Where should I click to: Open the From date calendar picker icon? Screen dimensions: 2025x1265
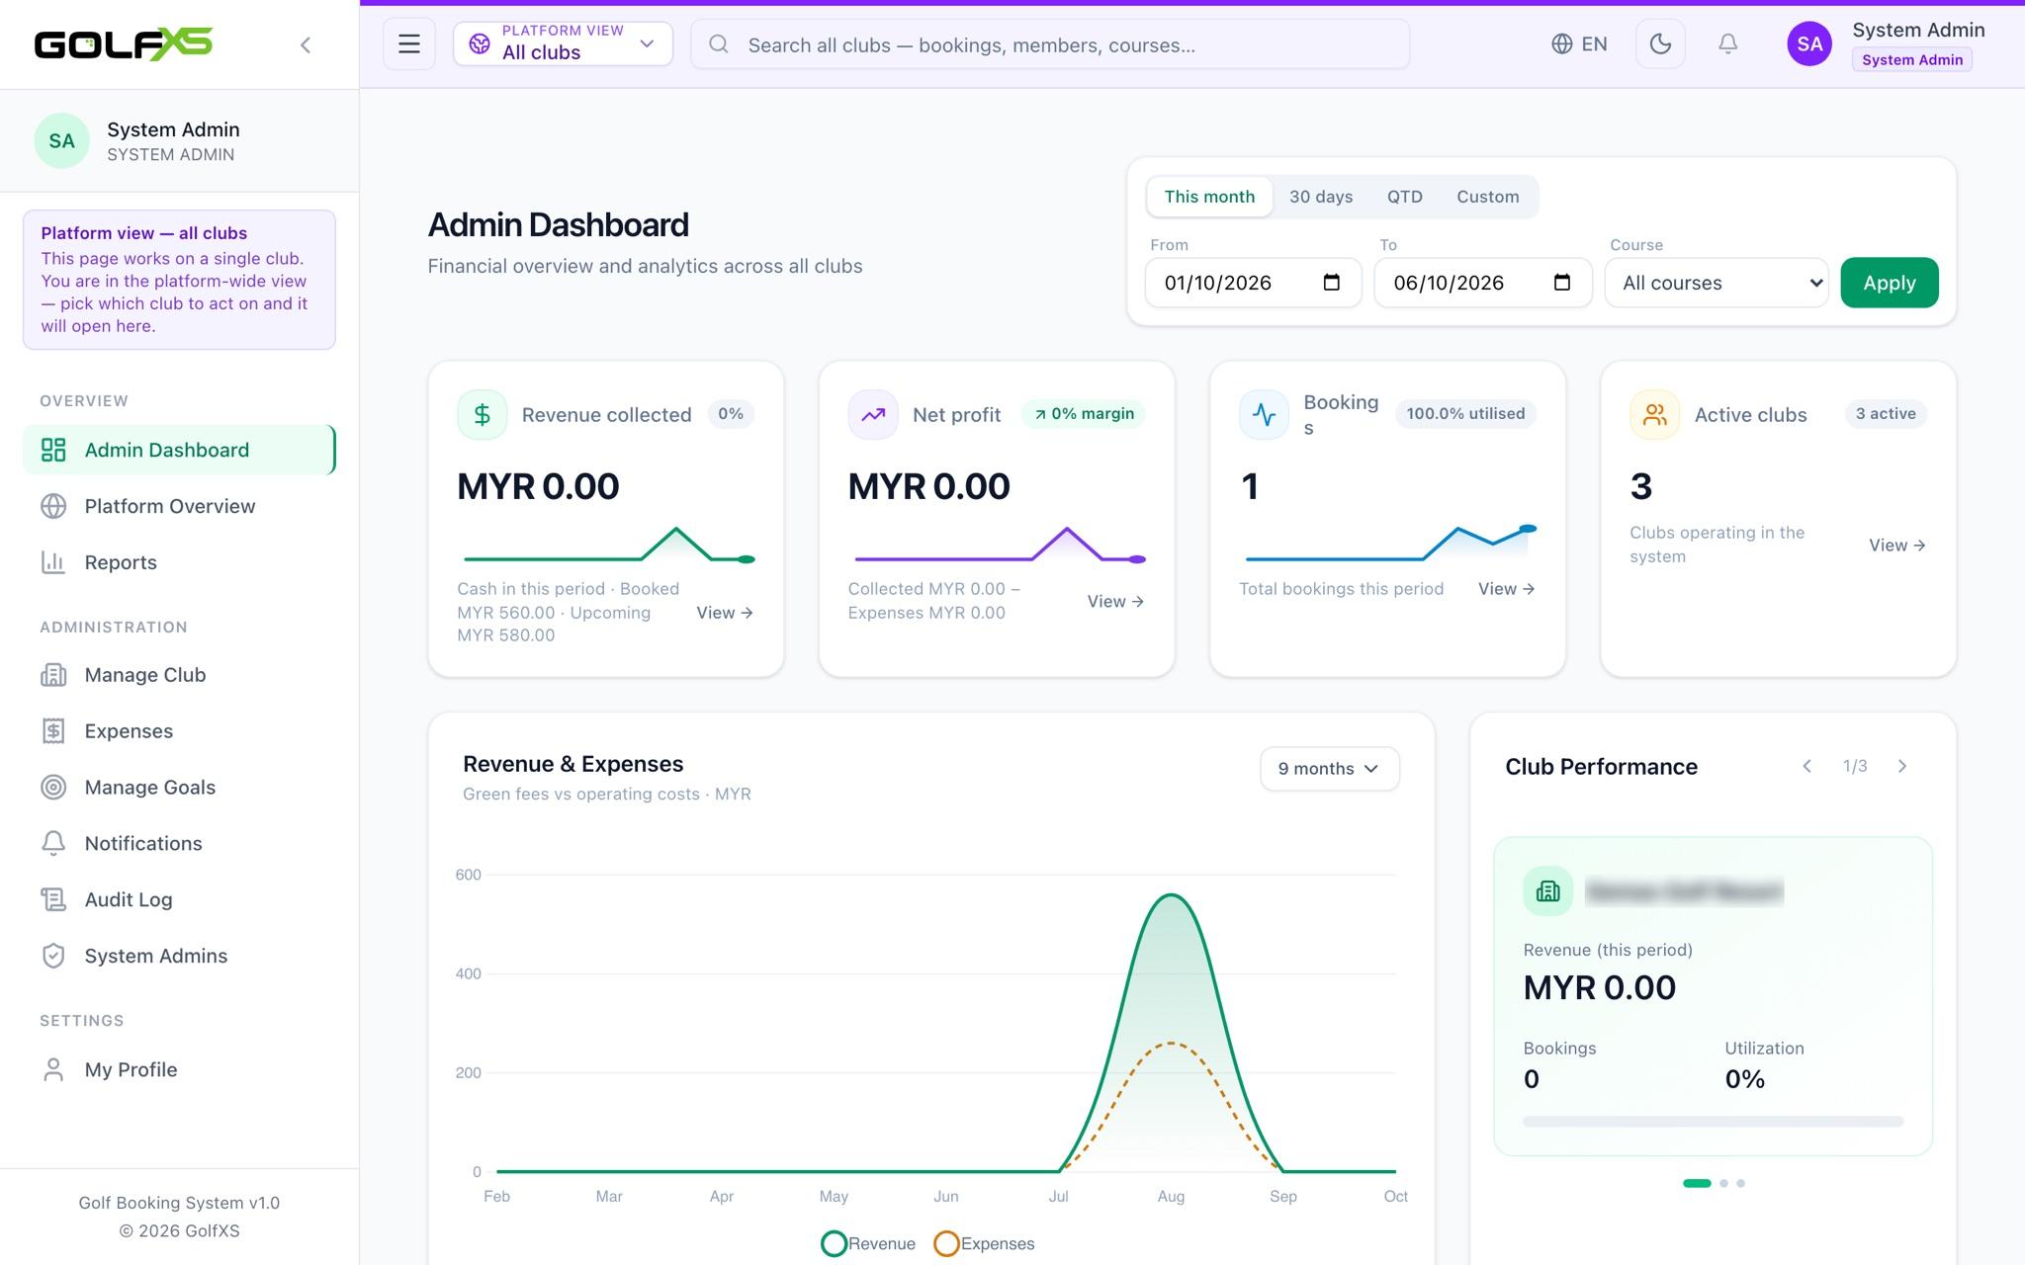pos(1332,283)
